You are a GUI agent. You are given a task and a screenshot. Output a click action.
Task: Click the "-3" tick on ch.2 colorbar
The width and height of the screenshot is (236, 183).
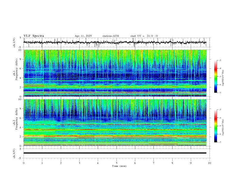tap(220, 110)
